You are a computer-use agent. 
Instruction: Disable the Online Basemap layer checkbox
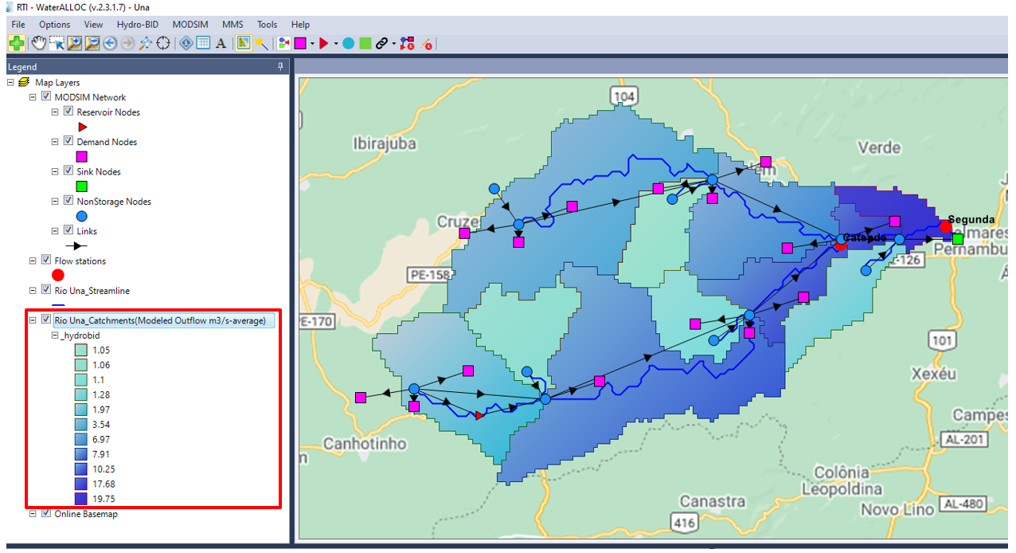[x=46, y=514]
